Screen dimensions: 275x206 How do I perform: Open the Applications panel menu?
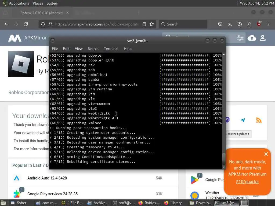click(x=19, y=3)
